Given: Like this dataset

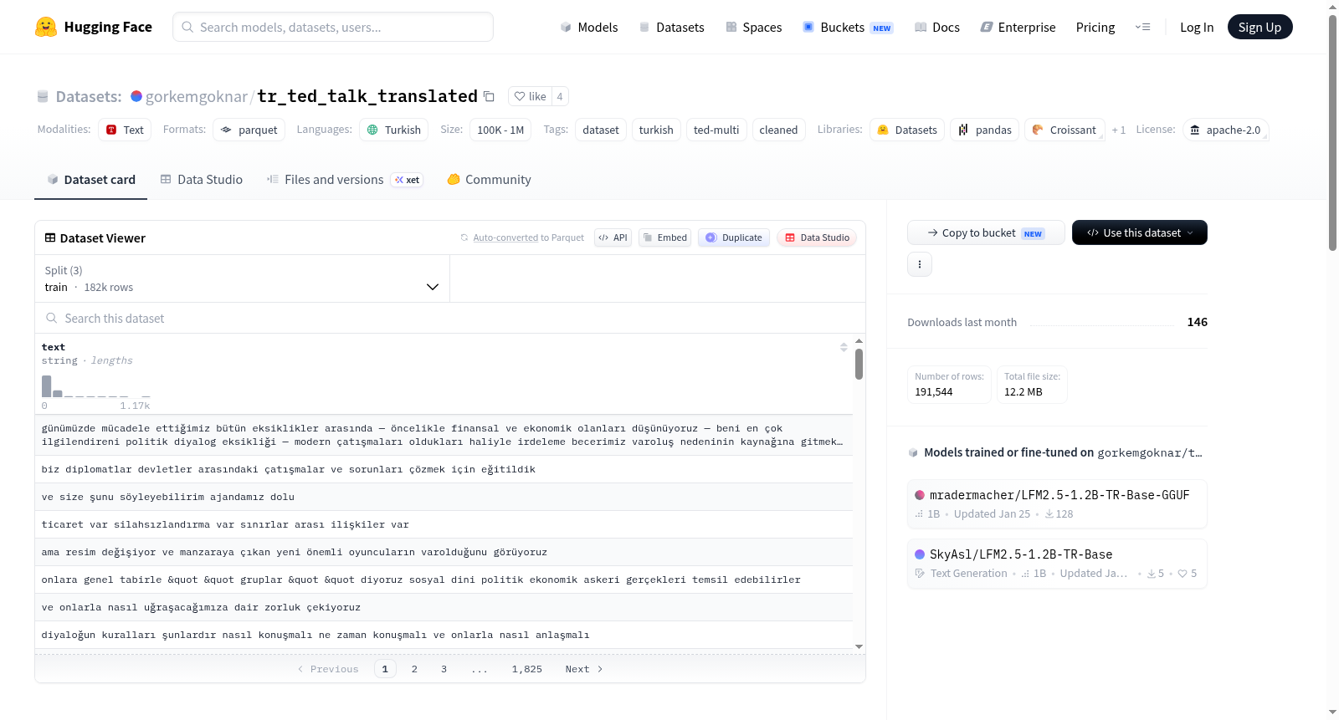Looking at the screenshot, I should click(530, 96).
